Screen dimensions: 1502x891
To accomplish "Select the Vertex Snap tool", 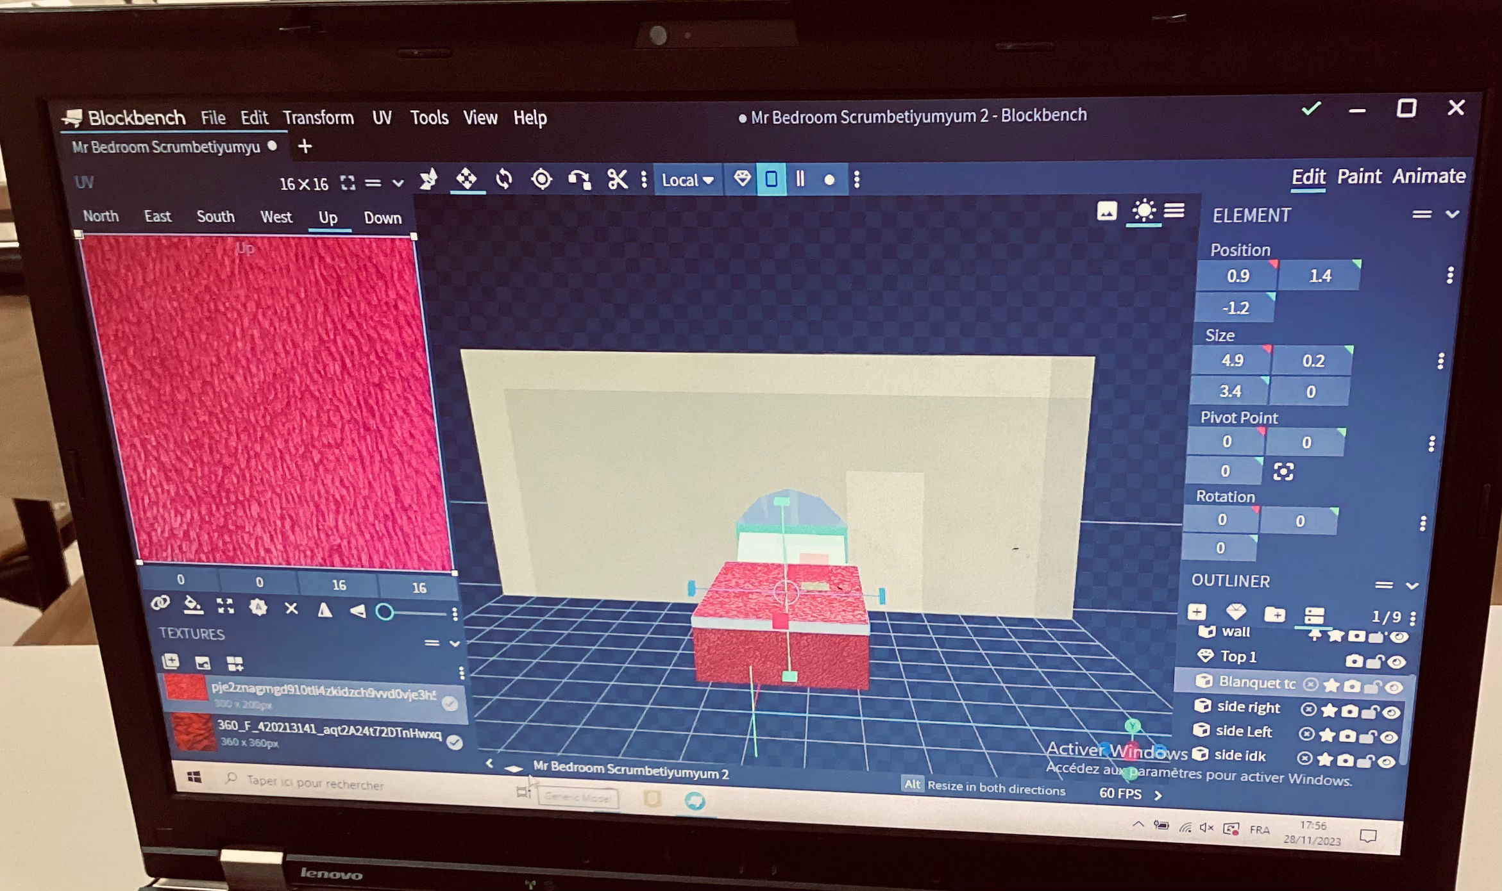I will (580, 179).
